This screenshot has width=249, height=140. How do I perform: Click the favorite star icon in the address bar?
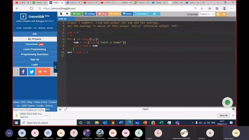tap(202, 9)
